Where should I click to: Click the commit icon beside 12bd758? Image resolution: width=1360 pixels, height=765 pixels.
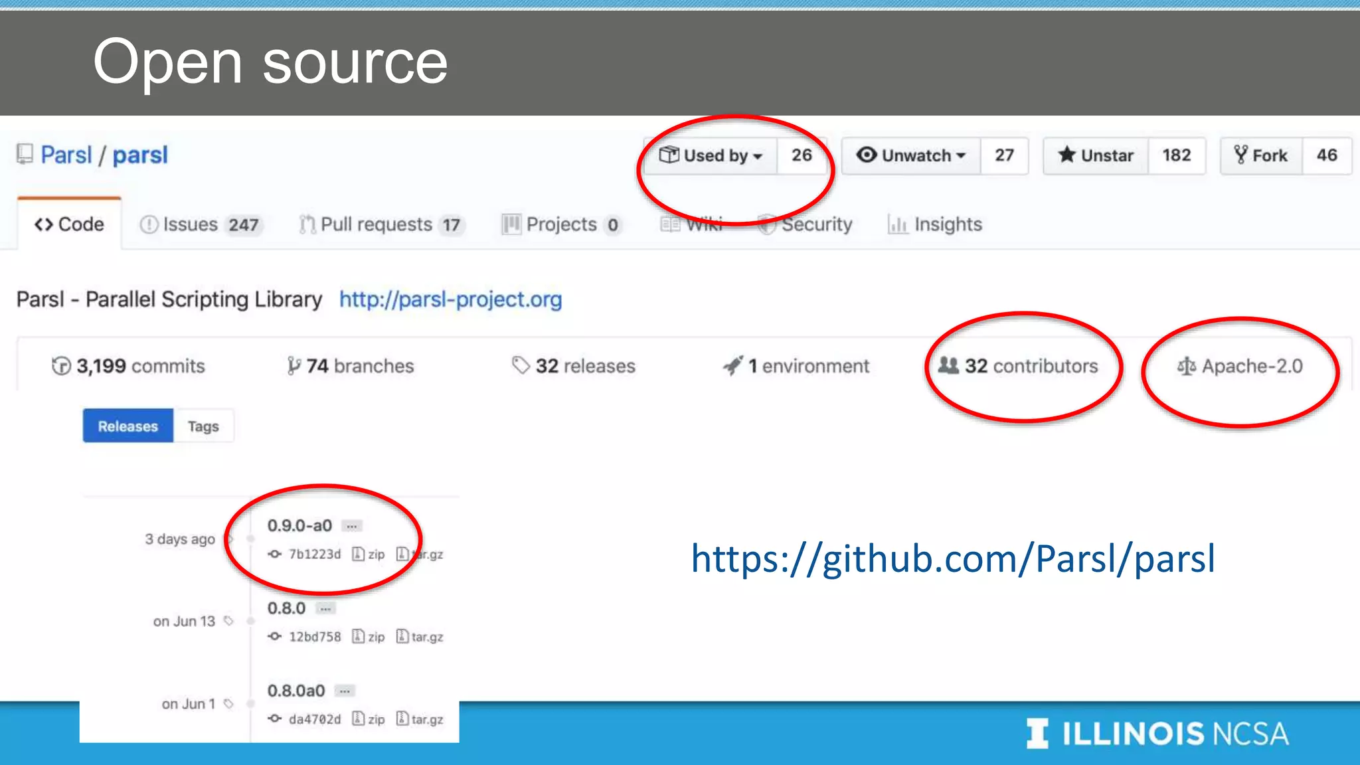275,637
